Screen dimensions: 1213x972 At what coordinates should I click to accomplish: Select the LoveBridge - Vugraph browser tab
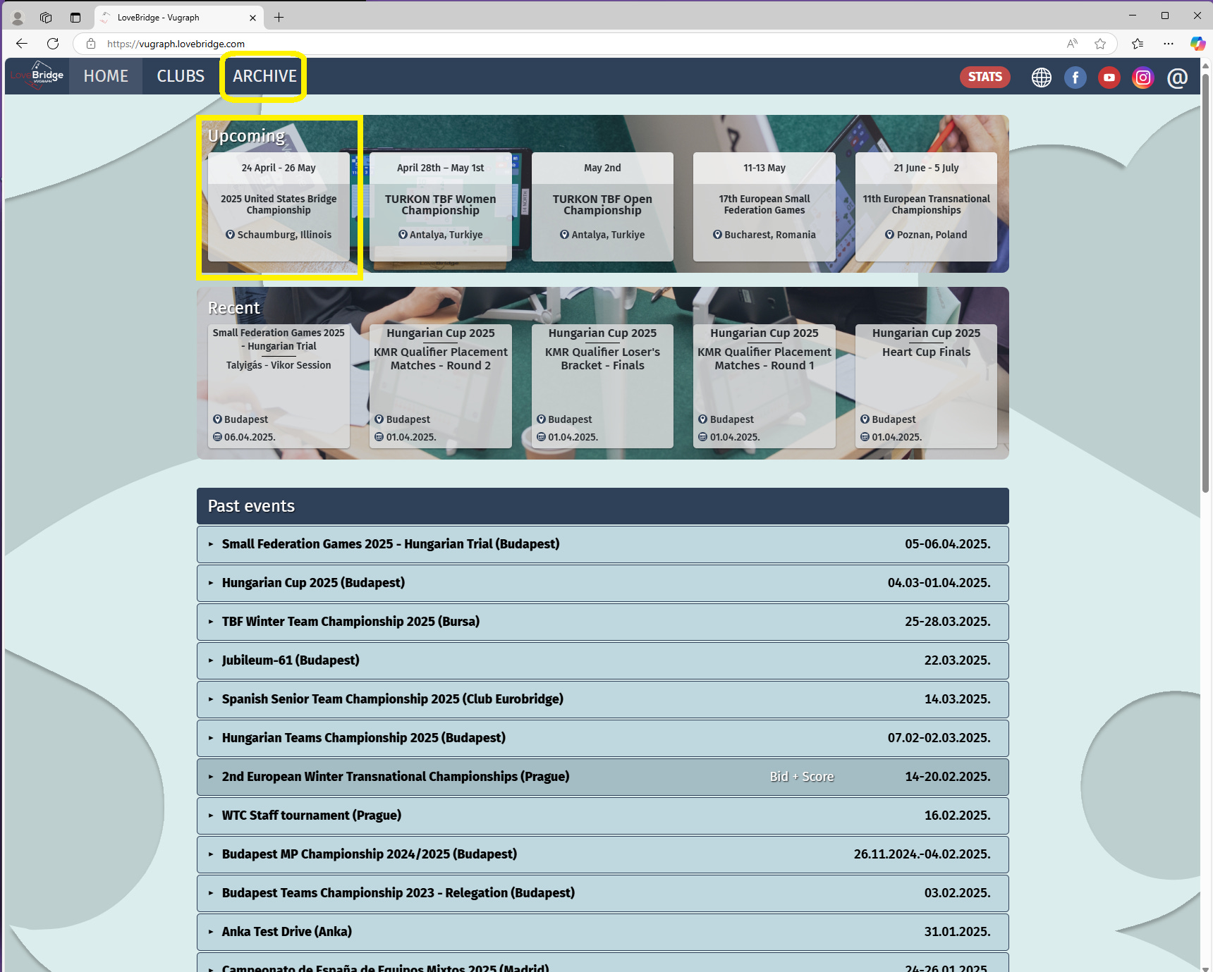pyautogui.click(x=180, y=18)
